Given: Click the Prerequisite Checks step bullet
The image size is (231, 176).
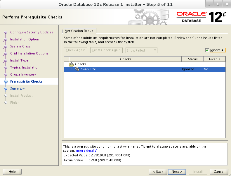Looking at the screenshot, I should [6, 81].
